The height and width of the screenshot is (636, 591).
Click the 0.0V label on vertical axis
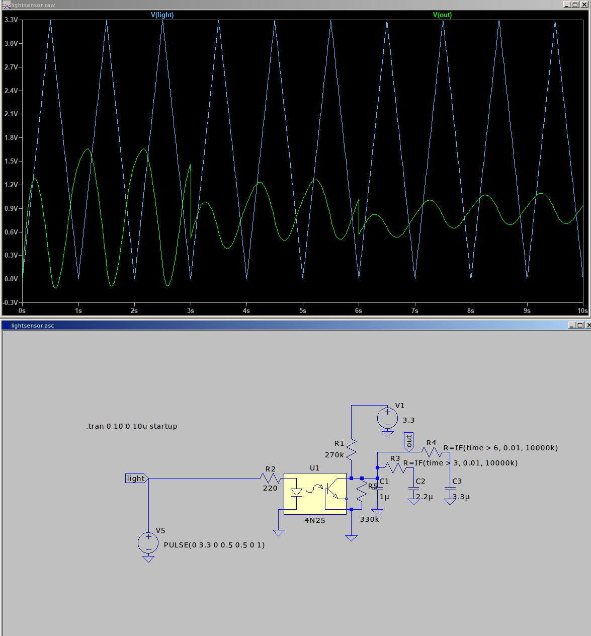click(11, 279)
